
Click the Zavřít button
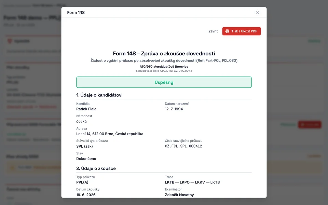[213, 31]
